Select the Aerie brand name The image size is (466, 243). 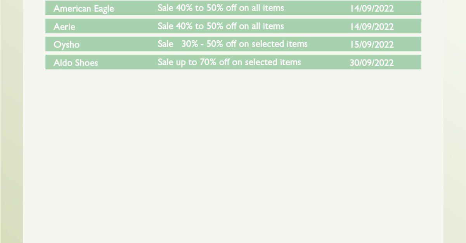click(64, 27)
